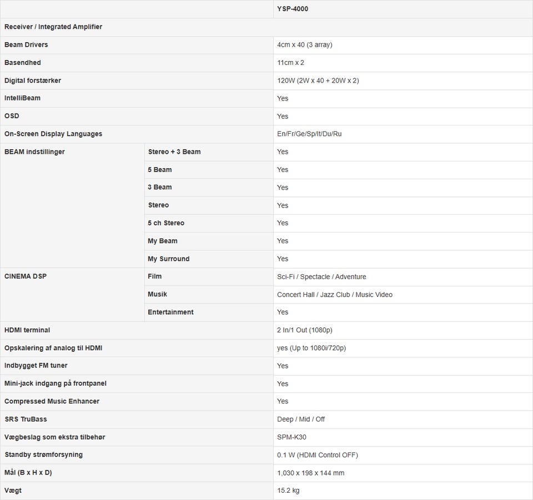
Task: Click the CINEMA DSP category cell
Action: tap(26, 276)
